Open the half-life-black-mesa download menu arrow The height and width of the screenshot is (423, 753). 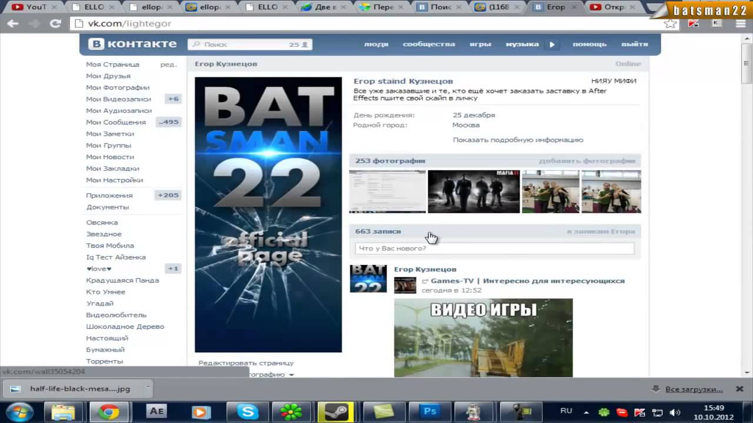[x=148, y=388]
